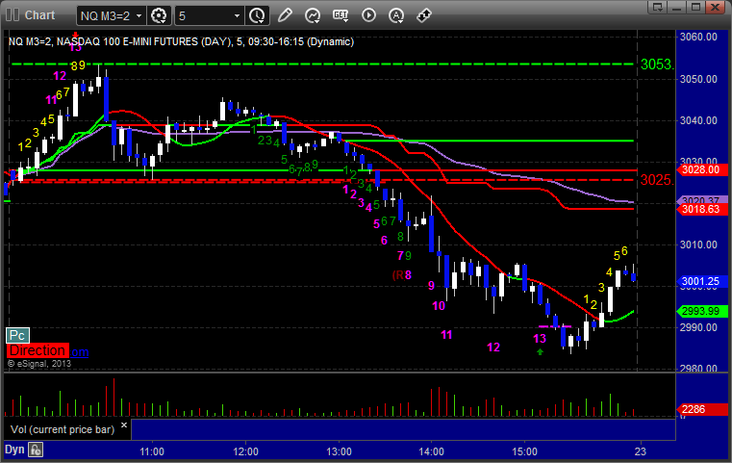This screenshot has height=463, width=732.
Task: Click the chart title NQ M3=2 NASDAQ text
Action: (x=181, y=41)
